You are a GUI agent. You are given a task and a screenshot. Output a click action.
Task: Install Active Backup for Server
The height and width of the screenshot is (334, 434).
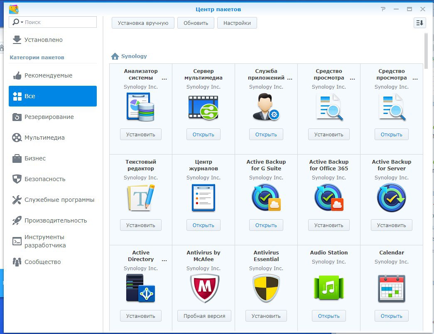coord(391,225)
